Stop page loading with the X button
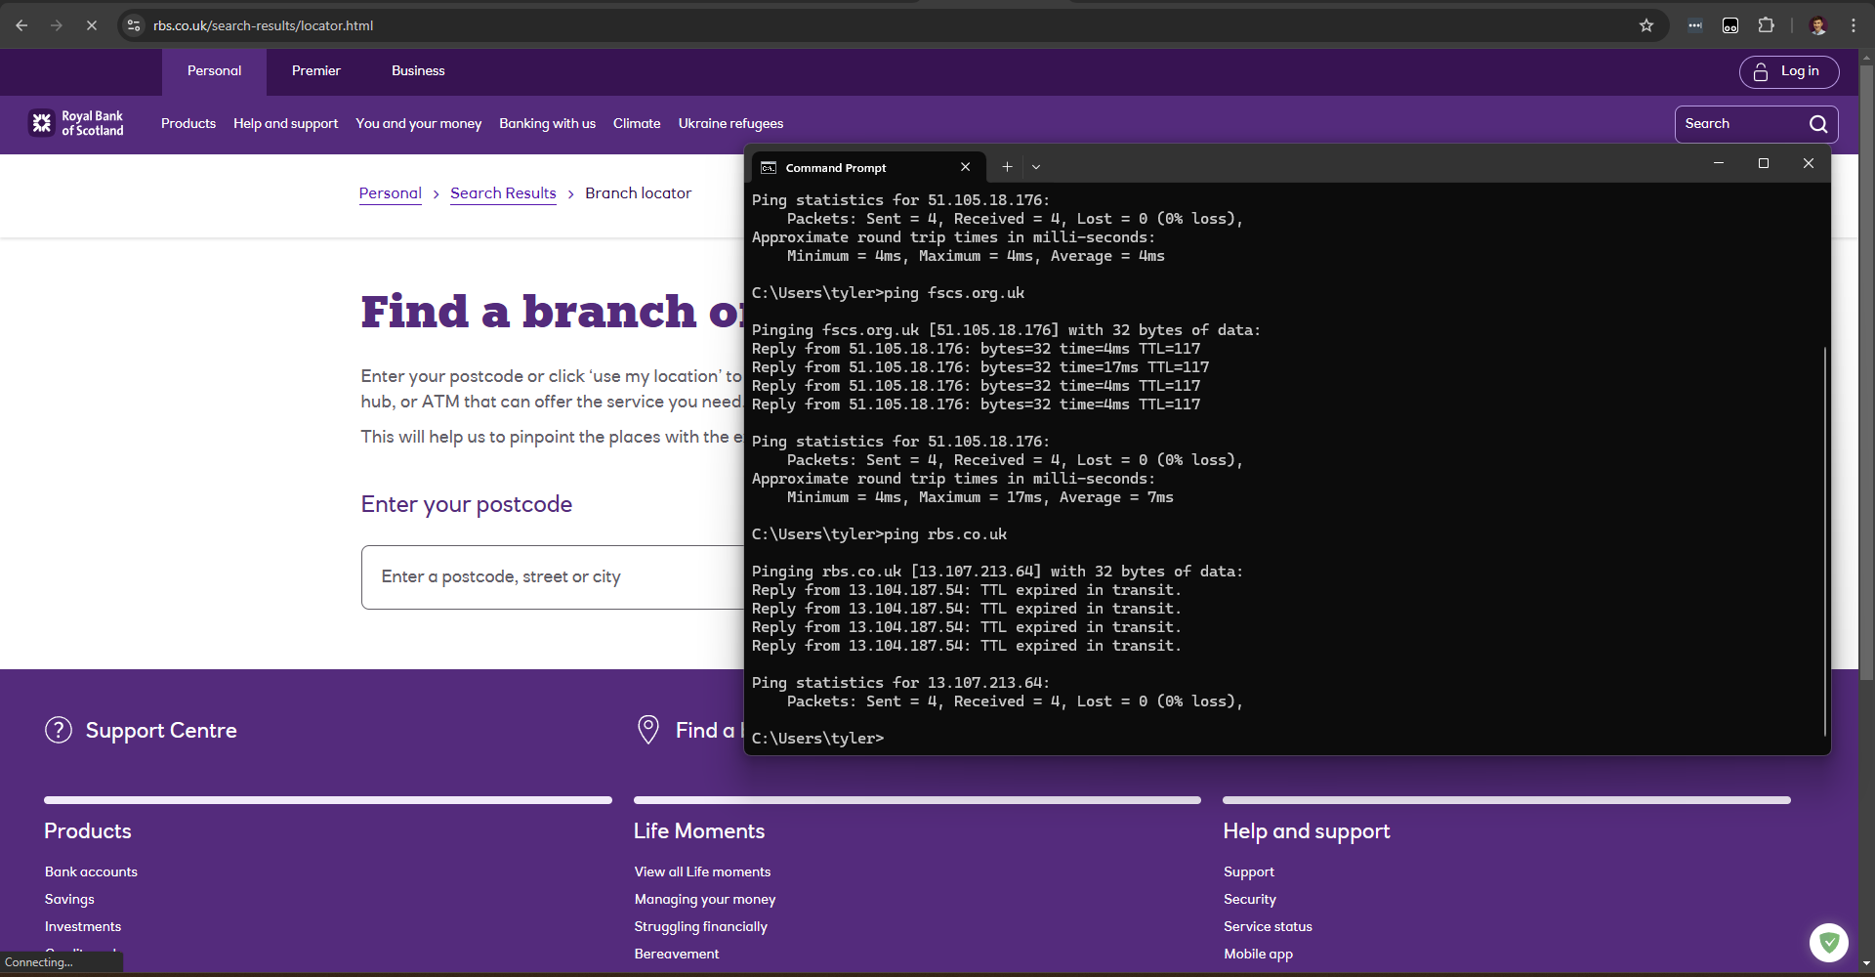Image resolution: width=1875 pixels, height=977 pixels. point(91,25)
